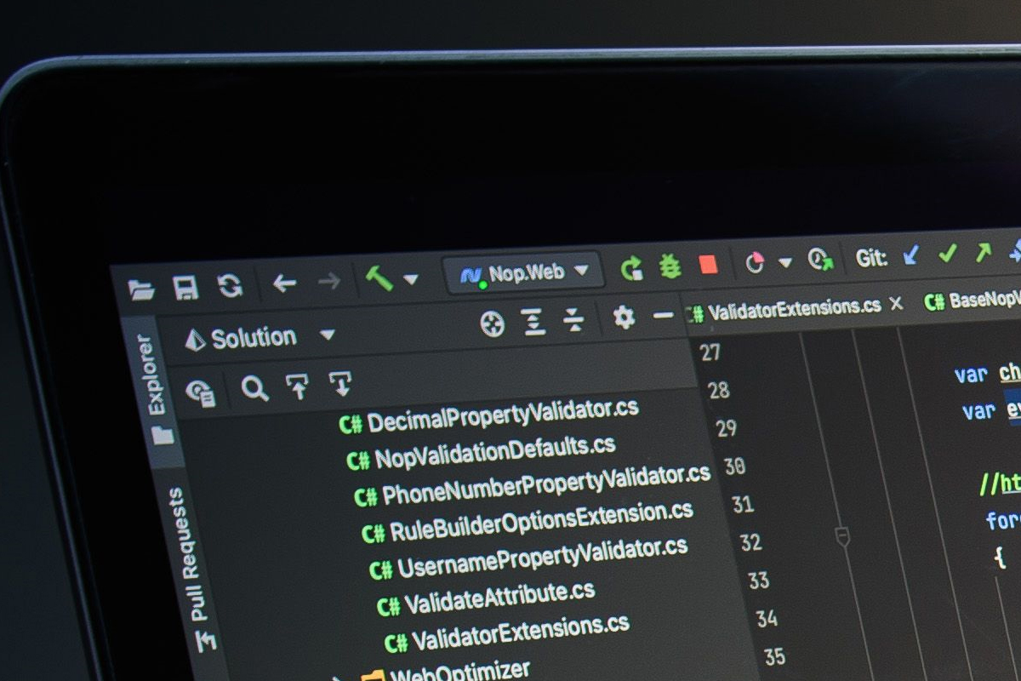
Task: Navigate forward with the right arrow
Action: pyautogui.click(x=329, y=282)
